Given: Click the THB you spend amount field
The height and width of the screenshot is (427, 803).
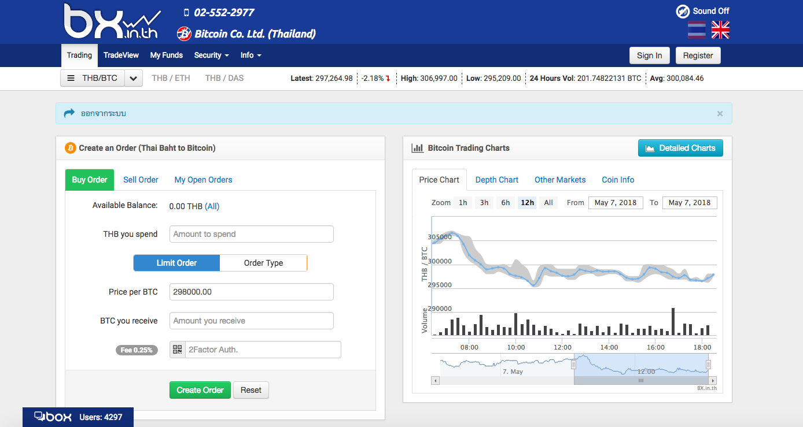Looking at the screenshot, I should click(252, 234).
